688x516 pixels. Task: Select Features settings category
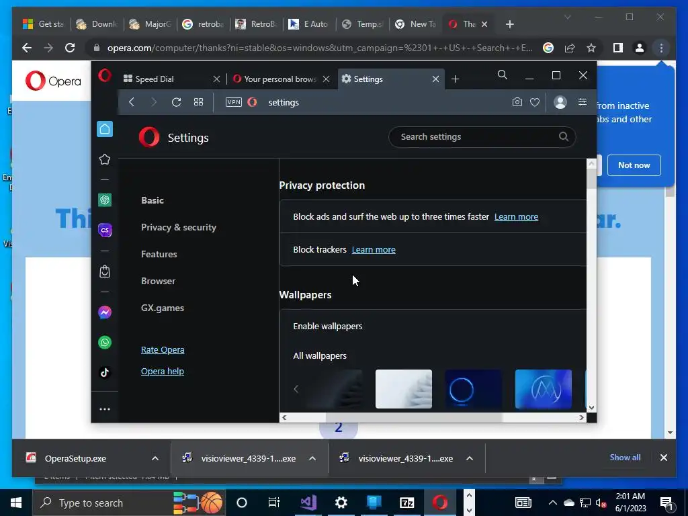[x=159, y=254]
